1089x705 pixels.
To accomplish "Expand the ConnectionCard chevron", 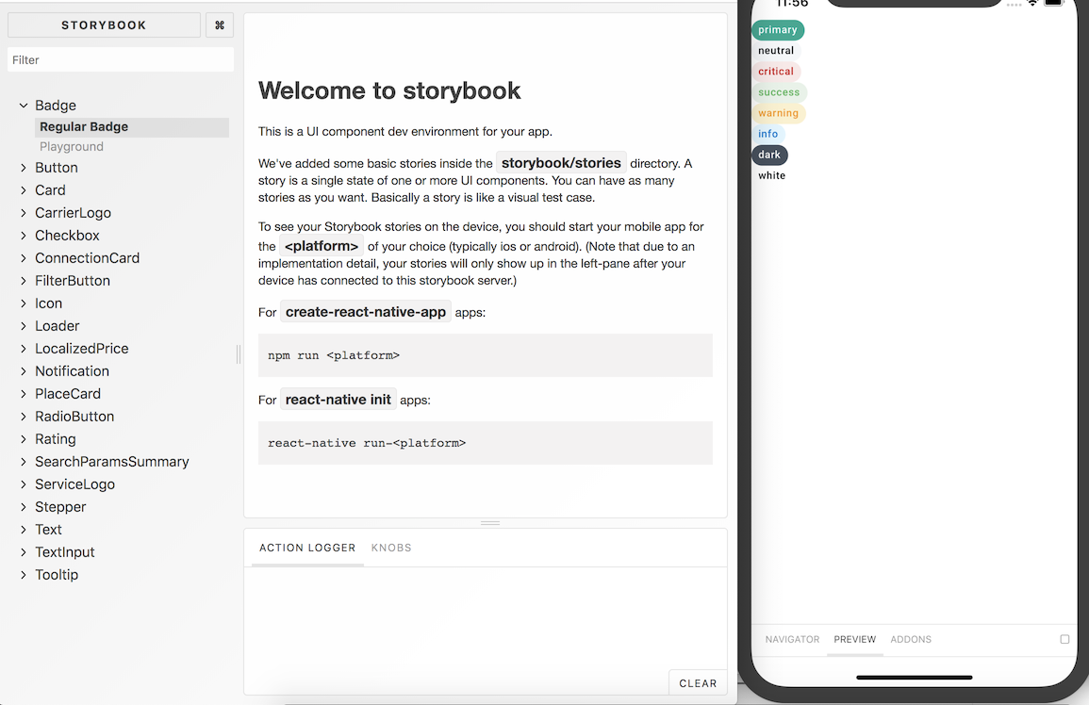I will click(24, 258).
